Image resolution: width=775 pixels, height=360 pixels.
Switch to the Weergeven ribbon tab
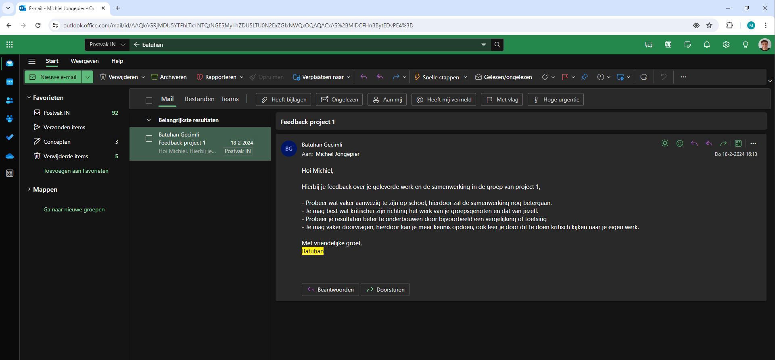pos(85,61)
